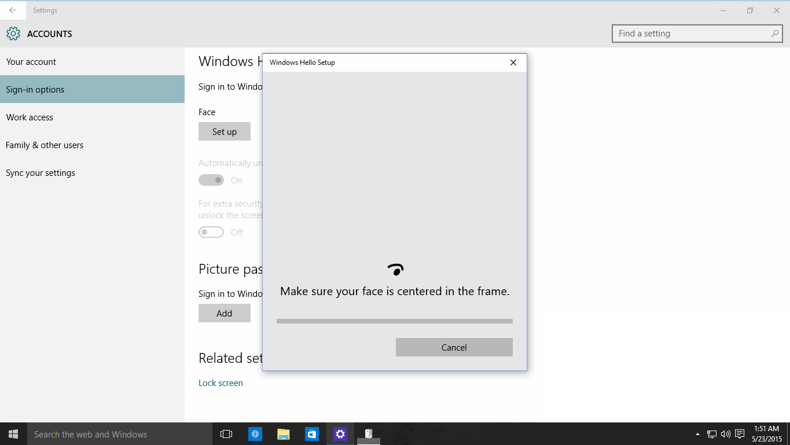Open Family & other users
Screen dimensions: 790x445
pyautogui.click(x=92, y=145)
